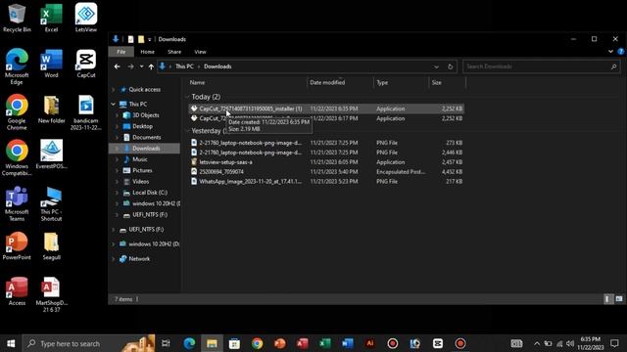Open PowerPoint desktop shortcut
The width and height of the screenshot is (627, 352).
pos(17,245)
